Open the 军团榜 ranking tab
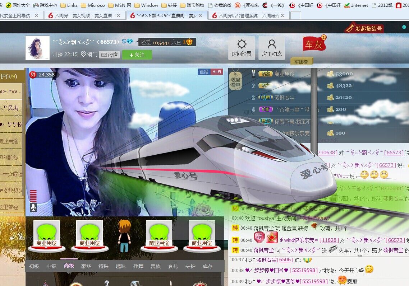 [x=301, y=61]
